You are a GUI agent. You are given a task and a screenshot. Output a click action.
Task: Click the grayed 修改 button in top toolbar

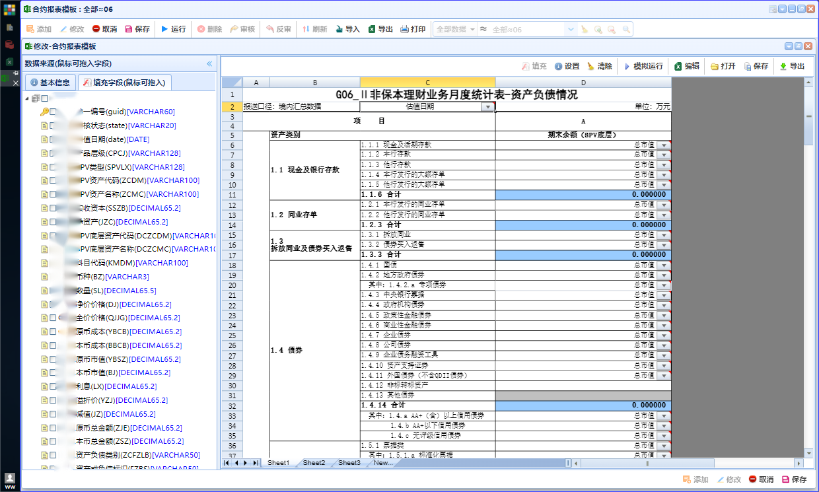point(72,29)
